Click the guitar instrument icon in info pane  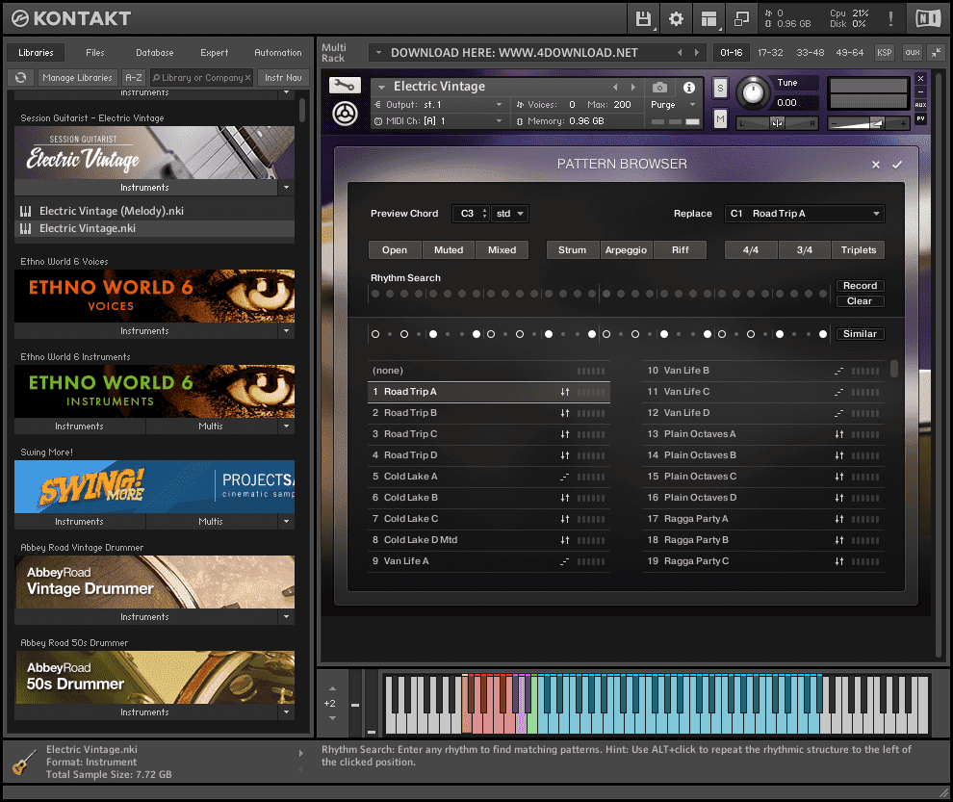[x=24, y=762]
